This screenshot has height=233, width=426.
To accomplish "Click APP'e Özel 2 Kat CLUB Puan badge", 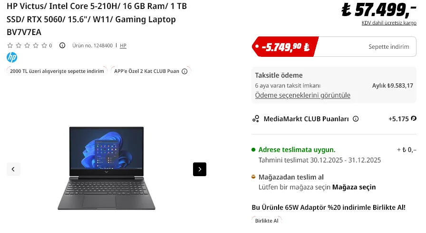I will pyautogui.click(x=151, y=71).
